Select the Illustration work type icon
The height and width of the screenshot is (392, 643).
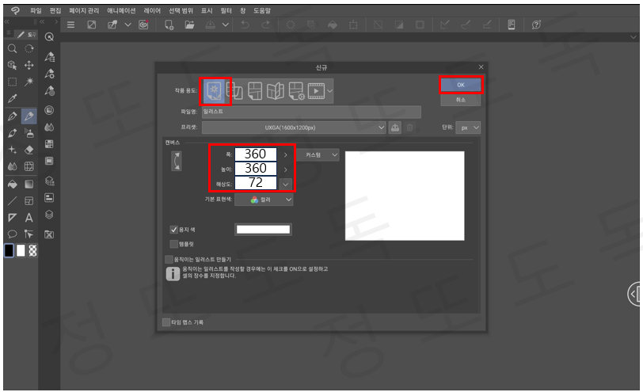click(215, 90)
